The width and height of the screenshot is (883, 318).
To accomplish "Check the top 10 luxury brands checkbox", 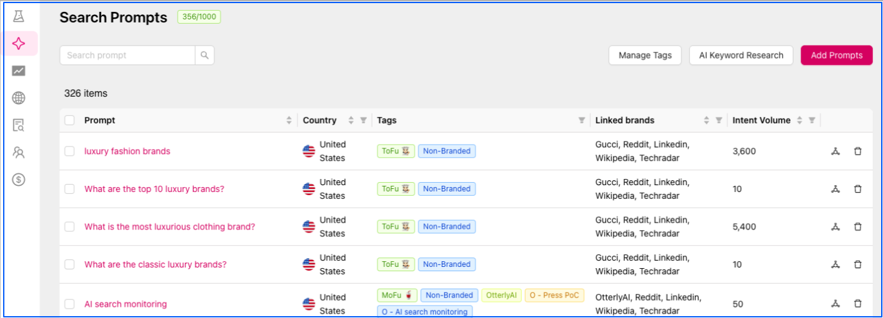I will tap(69, 189).
